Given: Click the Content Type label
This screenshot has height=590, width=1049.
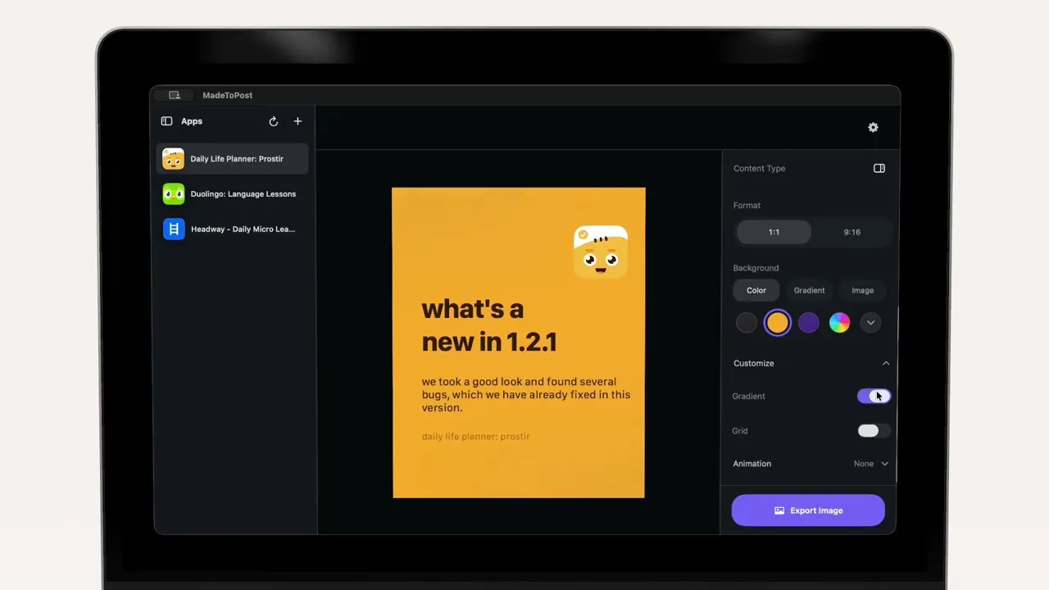Looking at the screenshot, I should (x=760, y=168).
